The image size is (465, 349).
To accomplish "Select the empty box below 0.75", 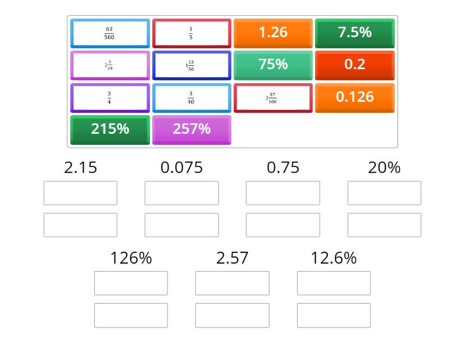I will pyautogui.click(x=282, y=193).
